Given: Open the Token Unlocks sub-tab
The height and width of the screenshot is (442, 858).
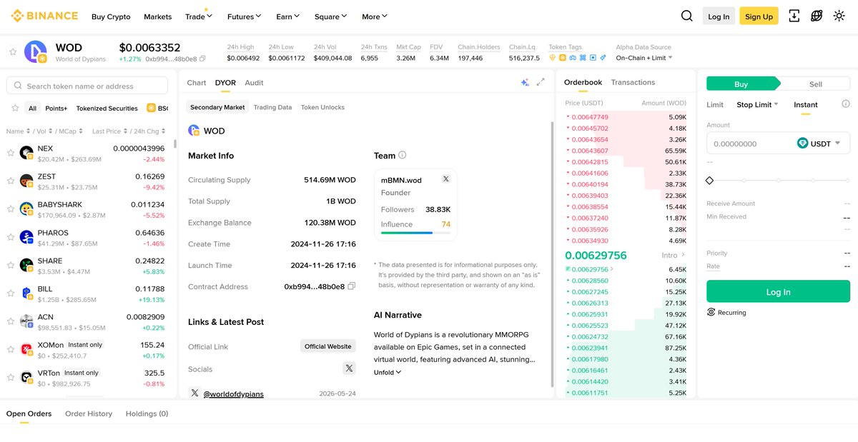Looking at the screenshot, I should (x=322, y=107).
